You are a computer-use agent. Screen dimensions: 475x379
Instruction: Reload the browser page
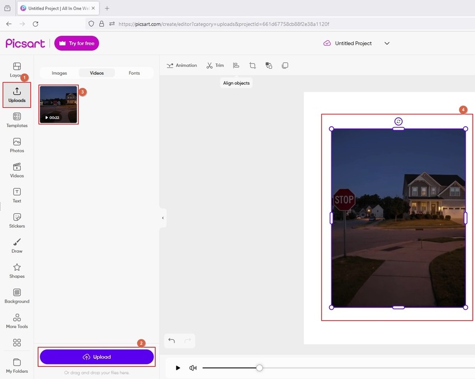click(x=35, y=24)
